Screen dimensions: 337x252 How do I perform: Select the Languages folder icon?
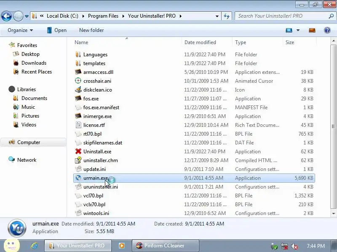(78, 55)
